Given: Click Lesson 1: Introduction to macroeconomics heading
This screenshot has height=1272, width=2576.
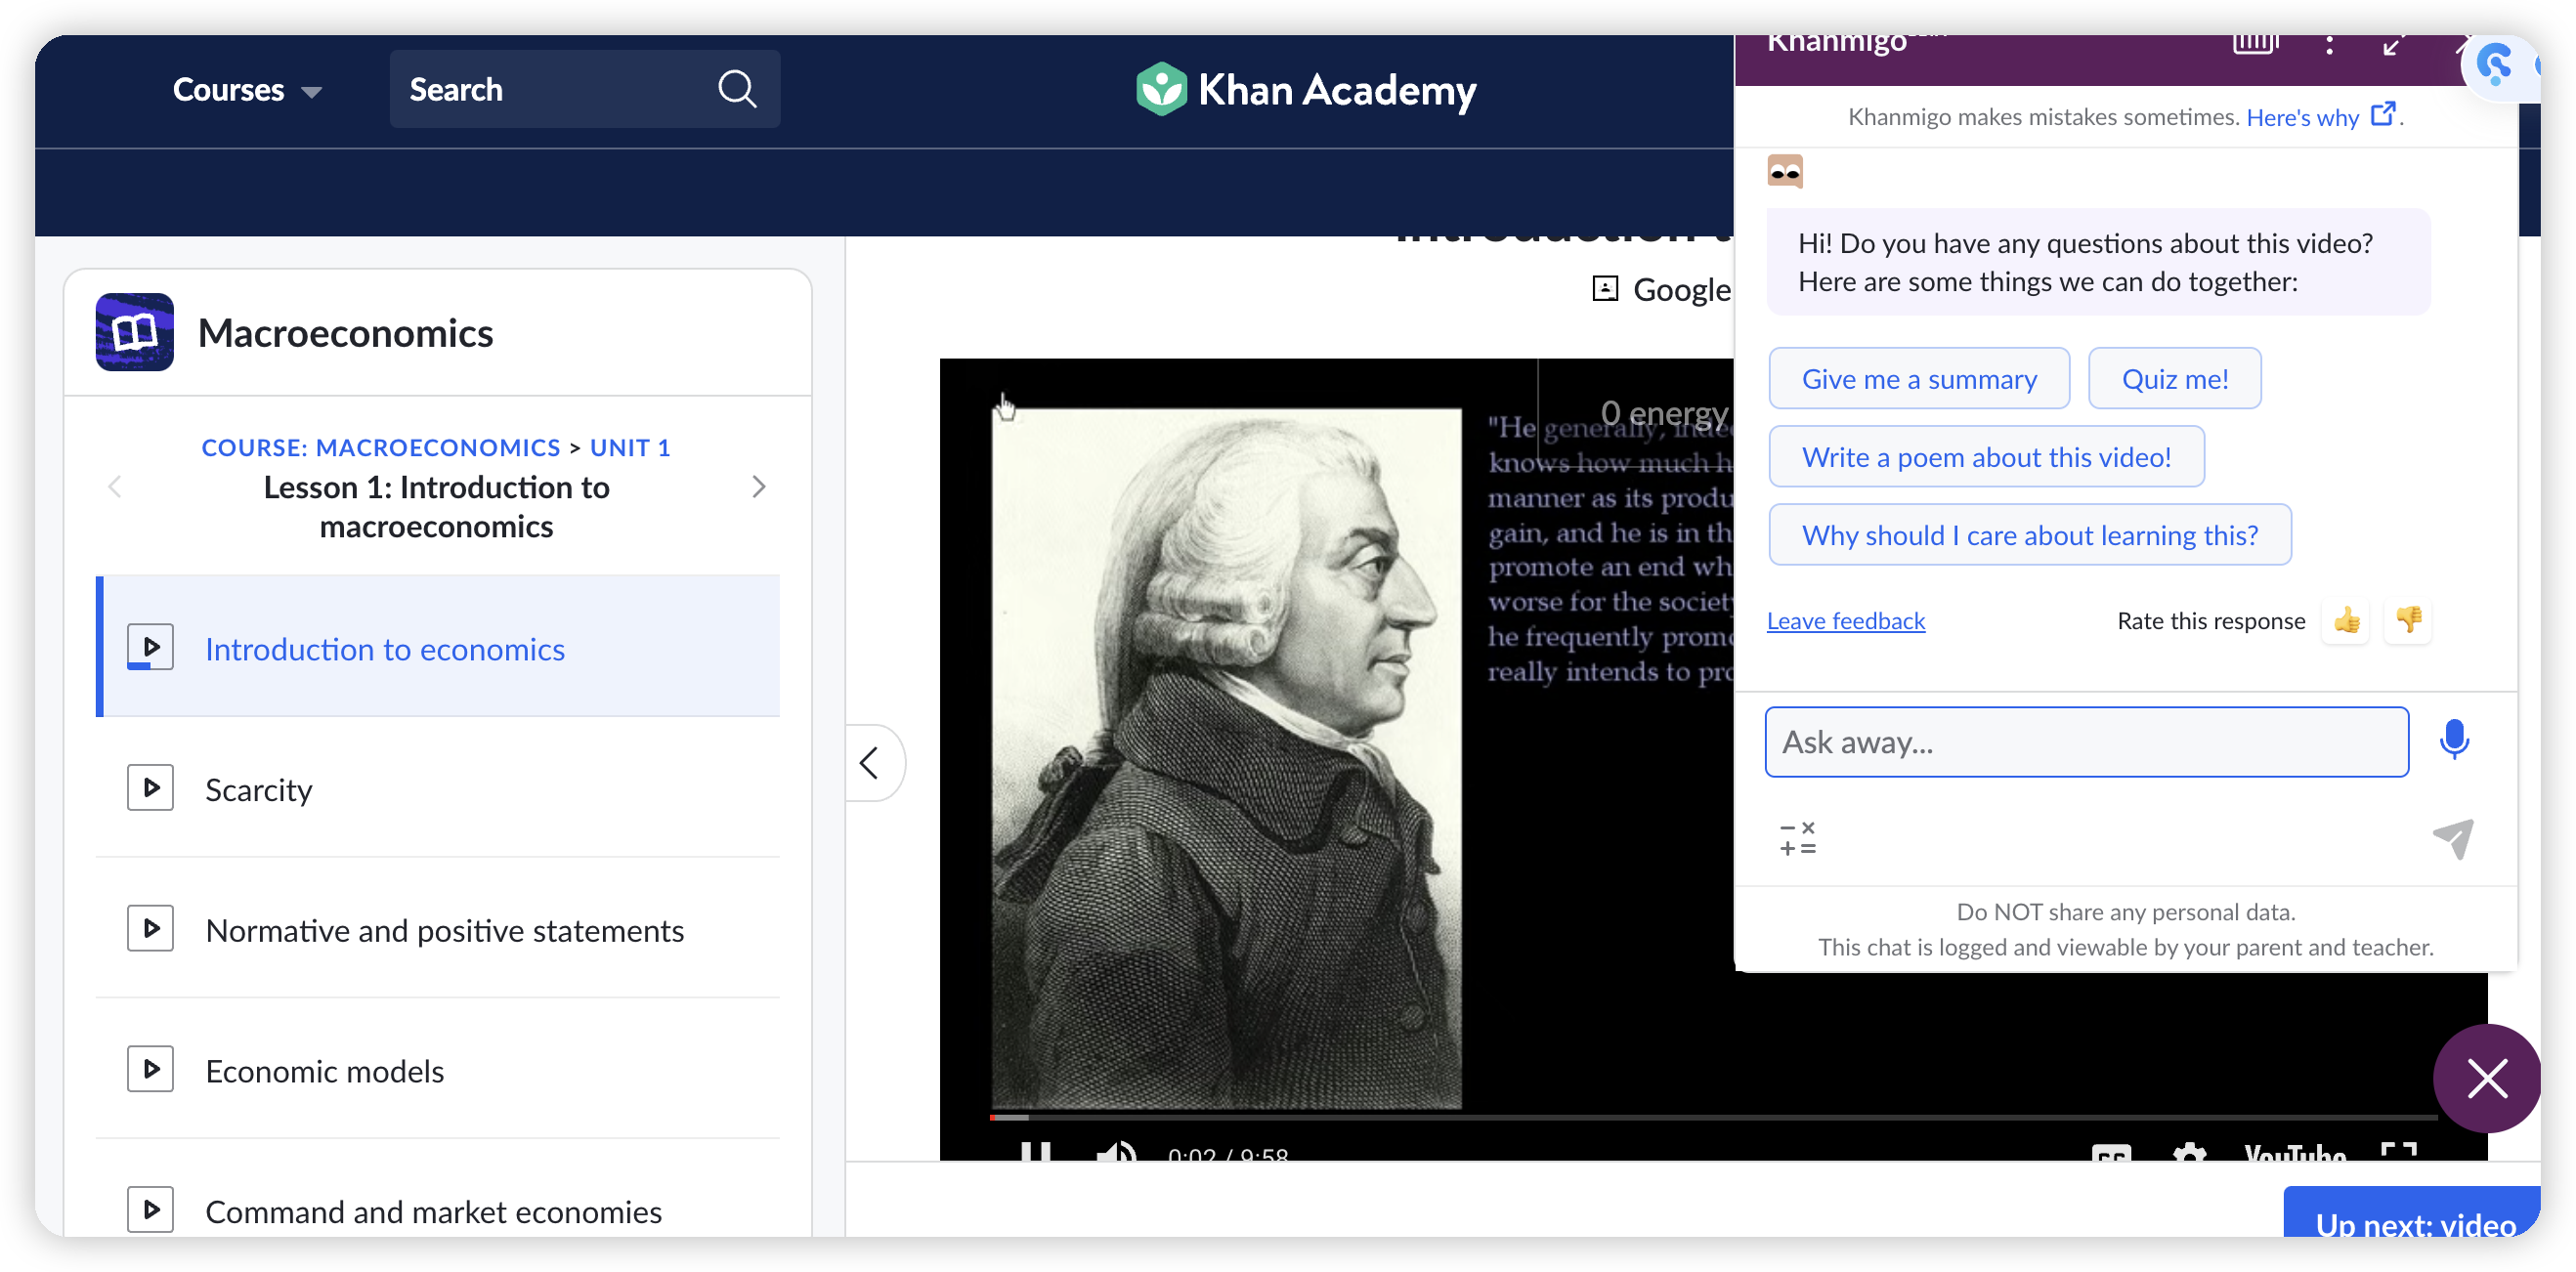Looking at the screenshot, I should (437, 506).
